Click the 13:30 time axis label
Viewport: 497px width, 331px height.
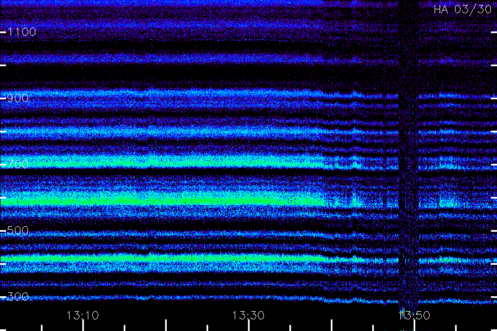tap(248, 316)
